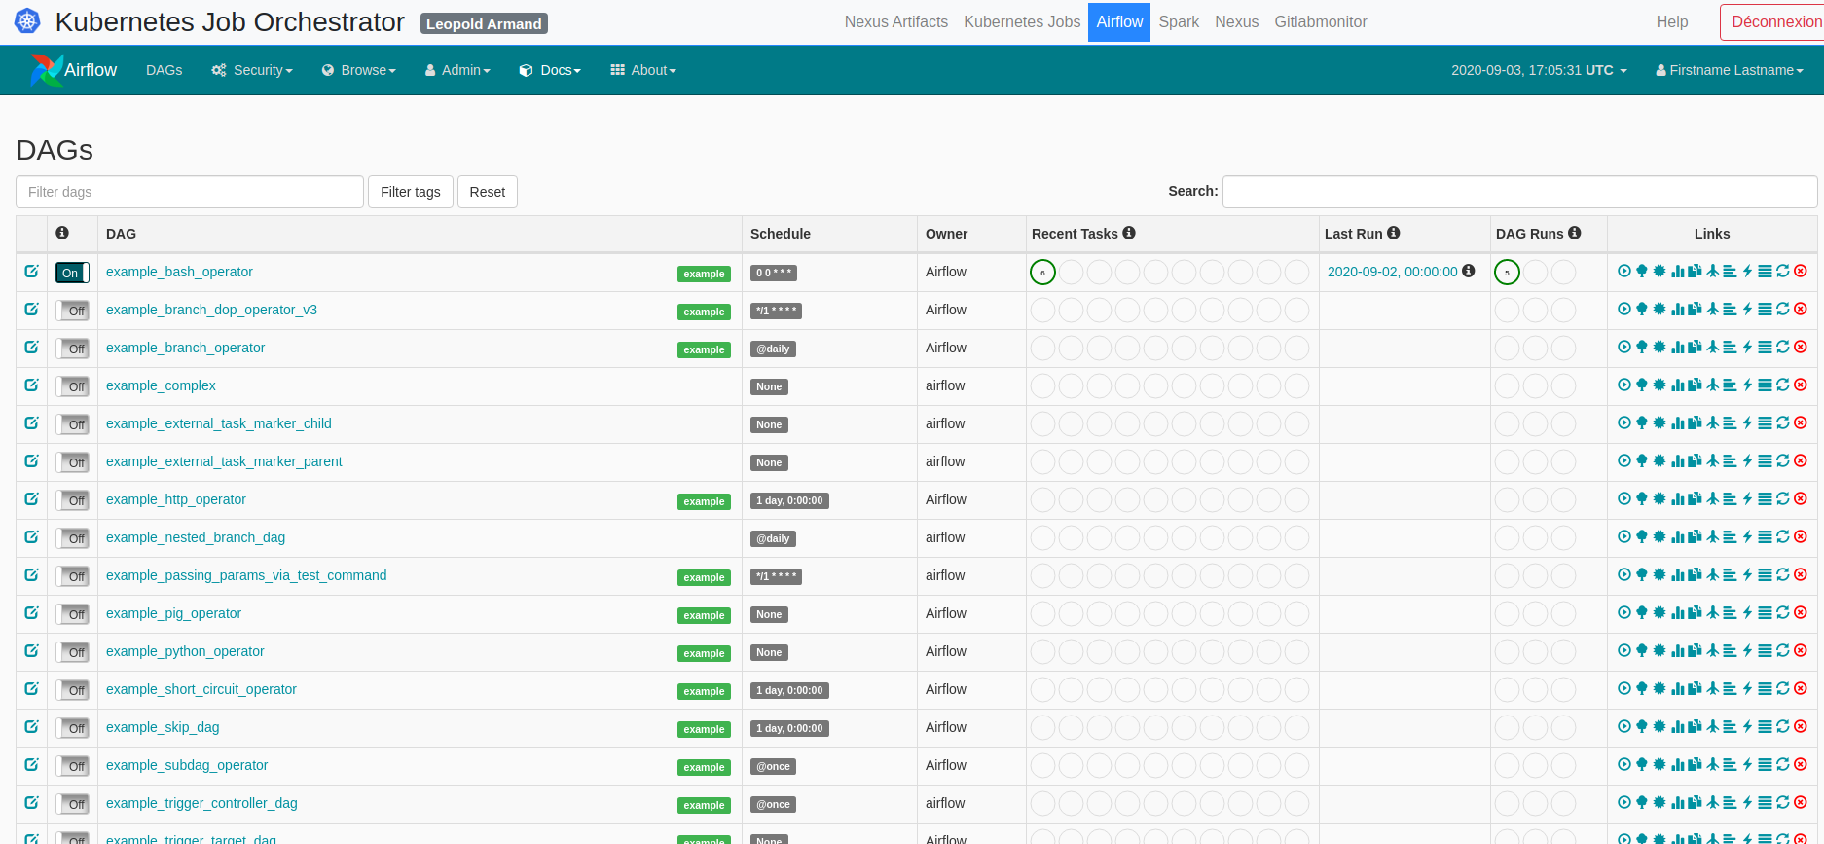Open Graph View for example_subdag_operator
This screenshot has width=1824, height=844.
[1660, 764]
